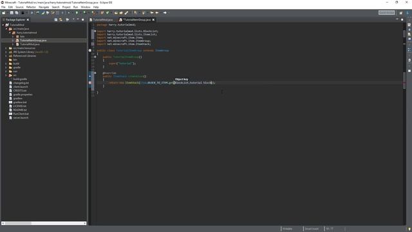Minimize the editor area

click(397, 19)
